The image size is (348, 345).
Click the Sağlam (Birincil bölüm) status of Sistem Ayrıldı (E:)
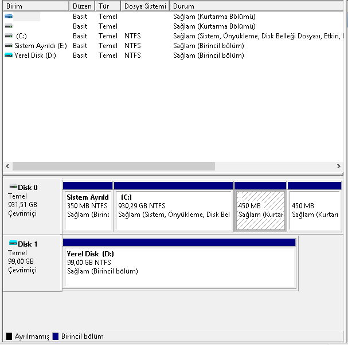[209, 46]
